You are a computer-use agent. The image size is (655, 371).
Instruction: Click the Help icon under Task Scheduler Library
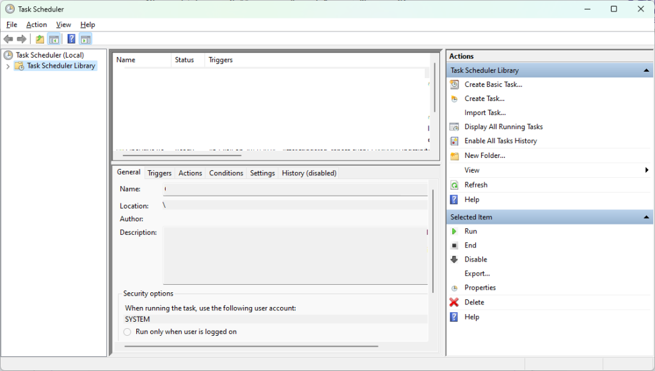(454, 200)
